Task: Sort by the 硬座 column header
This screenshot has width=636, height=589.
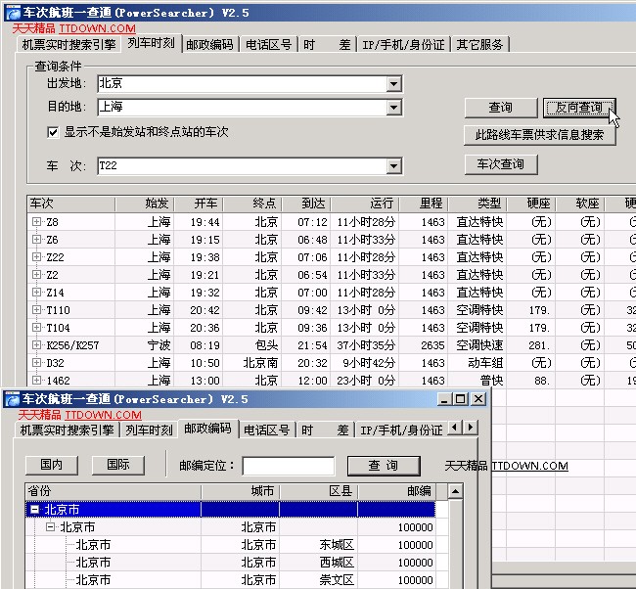Action: coord(531,204)
